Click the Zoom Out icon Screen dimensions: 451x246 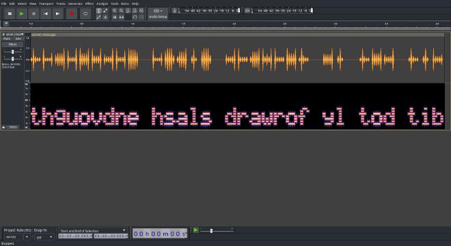point(121,11)
